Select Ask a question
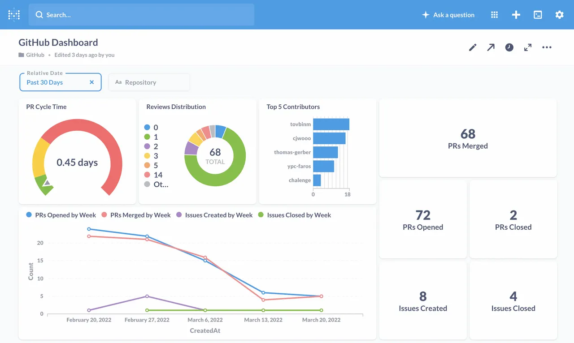574x343 pixels. click(448, 14)
